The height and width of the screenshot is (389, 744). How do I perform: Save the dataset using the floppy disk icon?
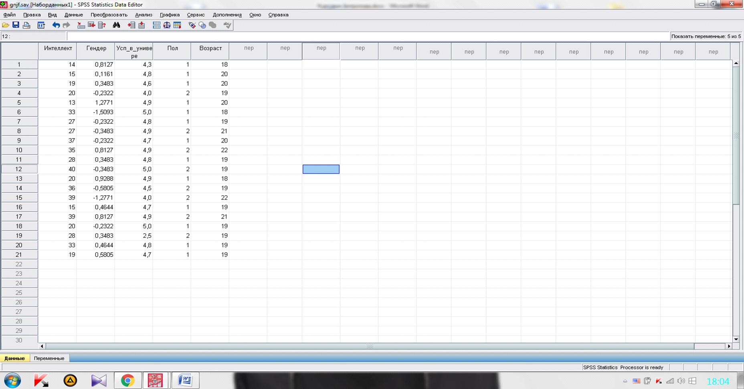16,25
